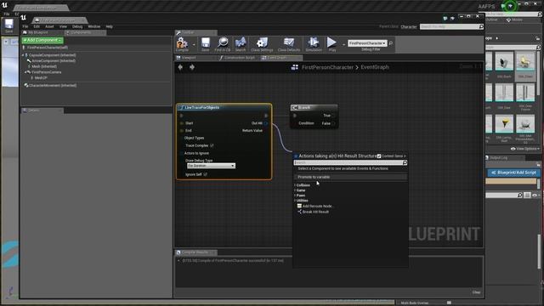Click the Start input pin on LineTrace node
The width and height of the screenshot is (544, 306).
pos(182,123)
